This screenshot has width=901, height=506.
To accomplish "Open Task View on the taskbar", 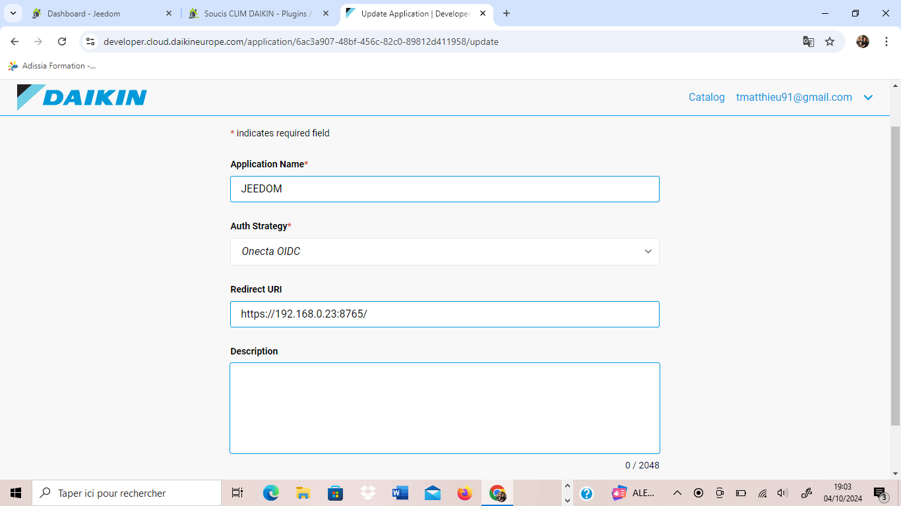I will pyautogui.click(x=237, y=493).
